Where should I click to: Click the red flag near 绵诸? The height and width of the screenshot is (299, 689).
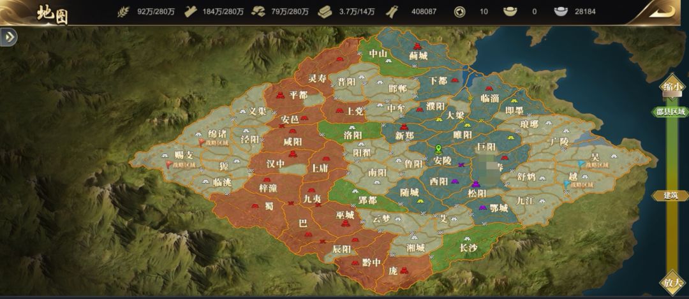pos(202,142)
